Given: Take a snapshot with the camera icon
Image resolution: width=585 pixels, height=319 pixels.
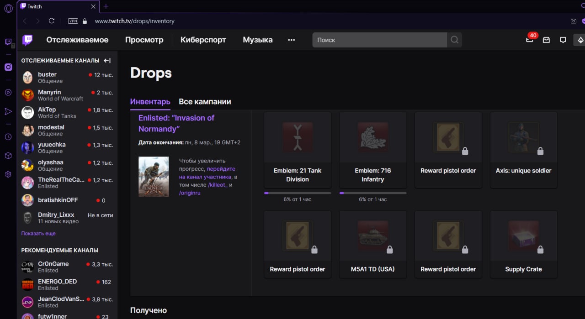Looking at the screenshot, I should tap(574, 21).
